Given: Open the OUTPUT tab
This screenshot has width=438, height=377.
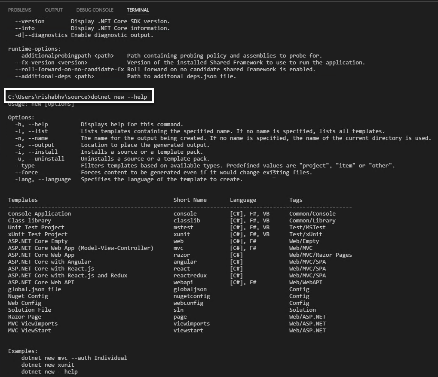Looking at the screenshot, I should pyautogui.click(x=54, y=10).
